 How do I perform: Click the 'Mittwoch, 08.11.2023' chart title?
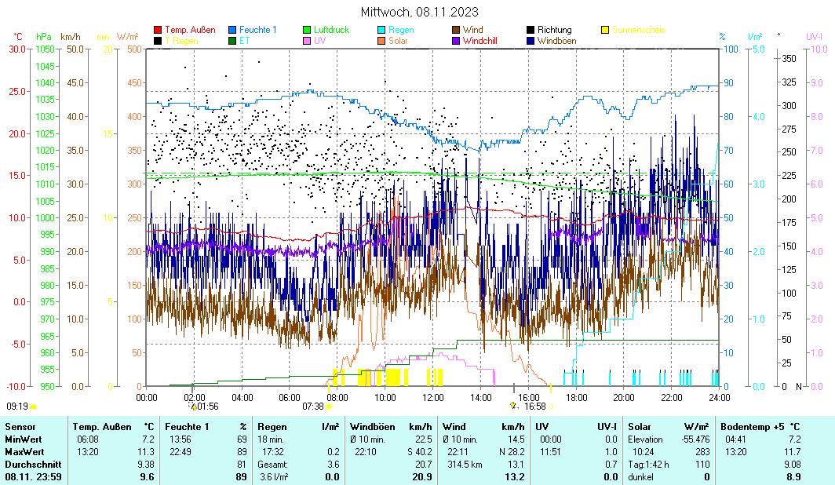(x=419, y=12)
